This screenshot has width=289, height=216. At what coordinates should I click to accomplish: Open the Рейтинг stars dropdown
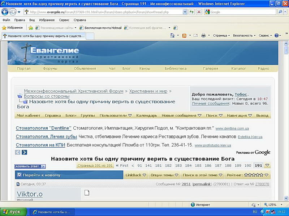pyautogui.click(x=247, y=175)
